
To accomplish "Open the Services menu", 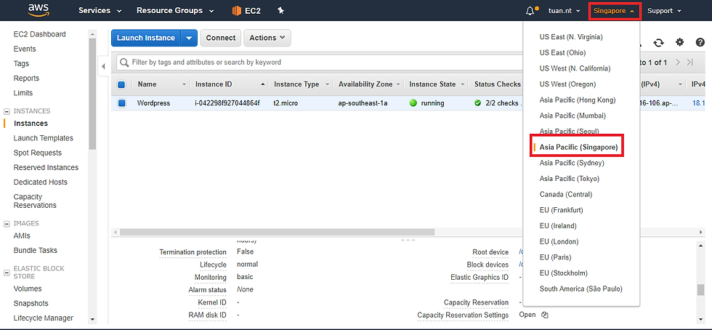I will pos(100,10).
